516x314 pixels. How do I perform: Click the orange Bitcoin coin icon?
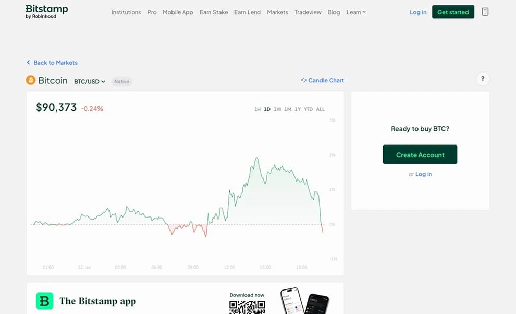coord(30,80)
